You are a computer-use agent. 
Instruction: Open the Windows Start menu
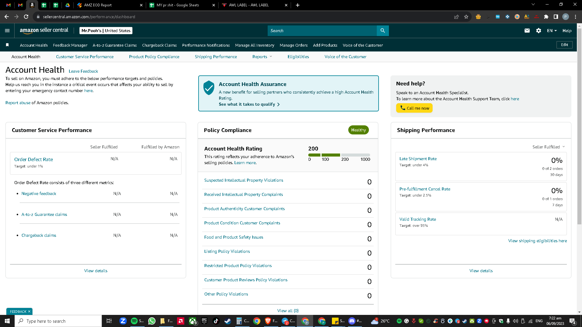(x=7, y=321)
